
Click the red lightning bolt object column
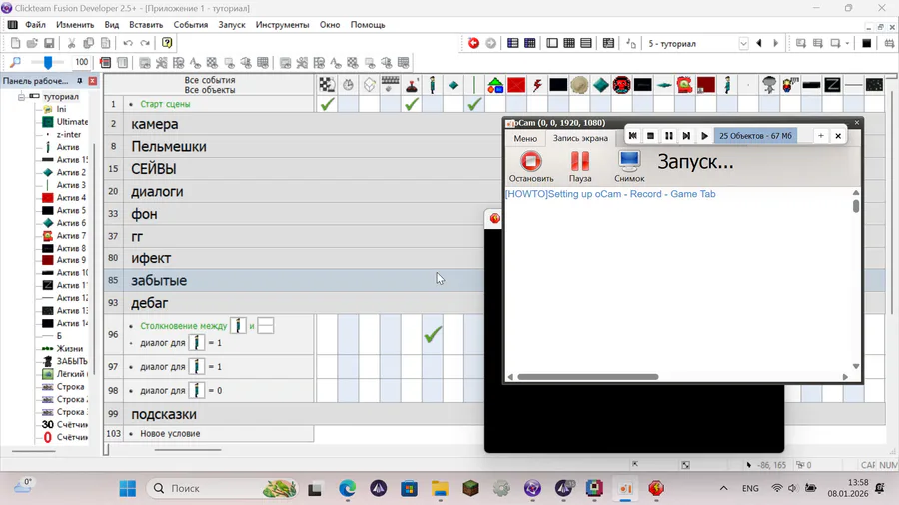tap(537, 85)
